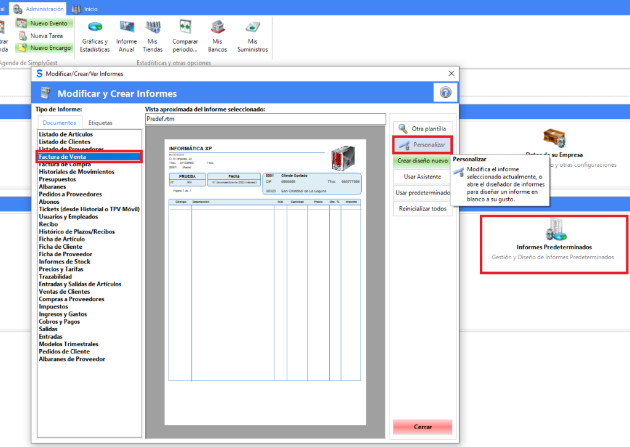Click the green Crear diseño nuevo button

[423, 161]
